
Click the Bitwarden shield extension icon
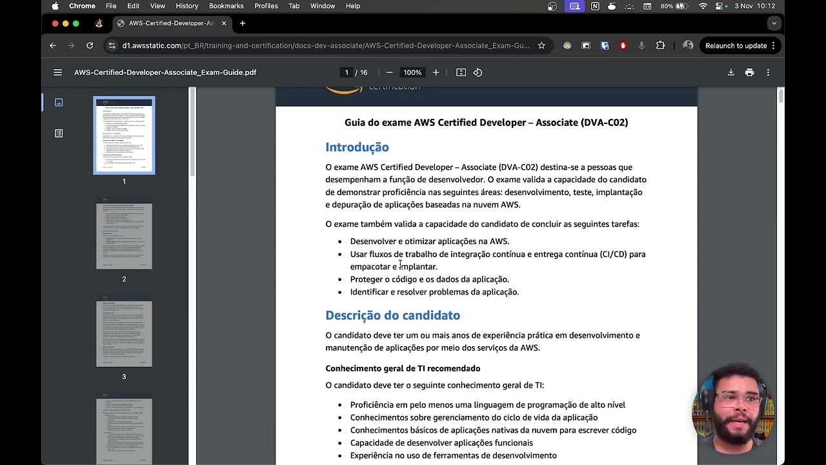(x=605, y=45)
